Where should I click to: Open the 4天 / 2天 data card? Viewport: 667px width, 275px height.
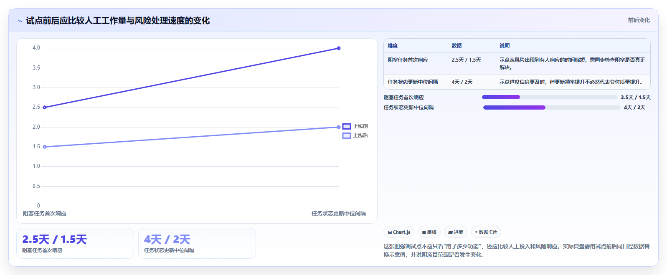(197, 243)
